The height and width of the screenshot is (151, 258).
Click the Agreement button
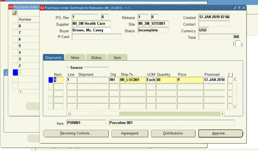(x=130, y=133)
